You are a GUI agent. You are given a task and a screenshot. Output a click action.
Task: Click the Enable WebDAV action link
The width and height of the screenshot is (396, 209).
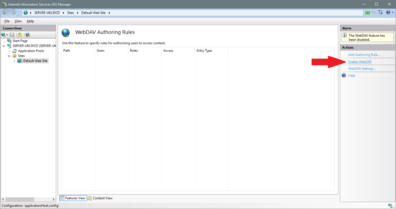click(360, 62)
